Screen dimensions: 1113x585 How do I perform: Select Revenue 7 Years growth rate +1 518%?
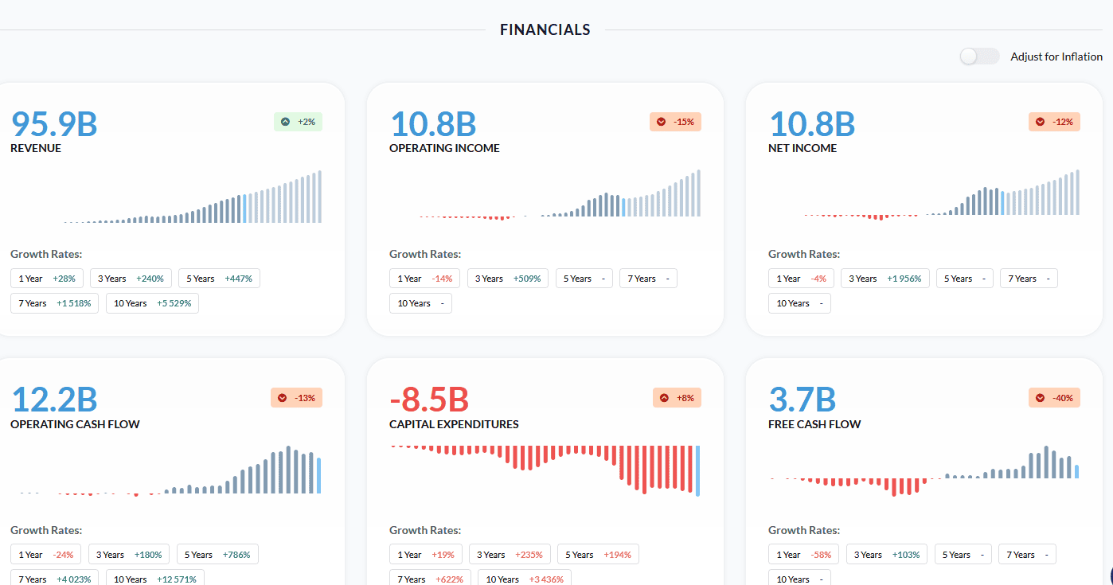(54, 303)
